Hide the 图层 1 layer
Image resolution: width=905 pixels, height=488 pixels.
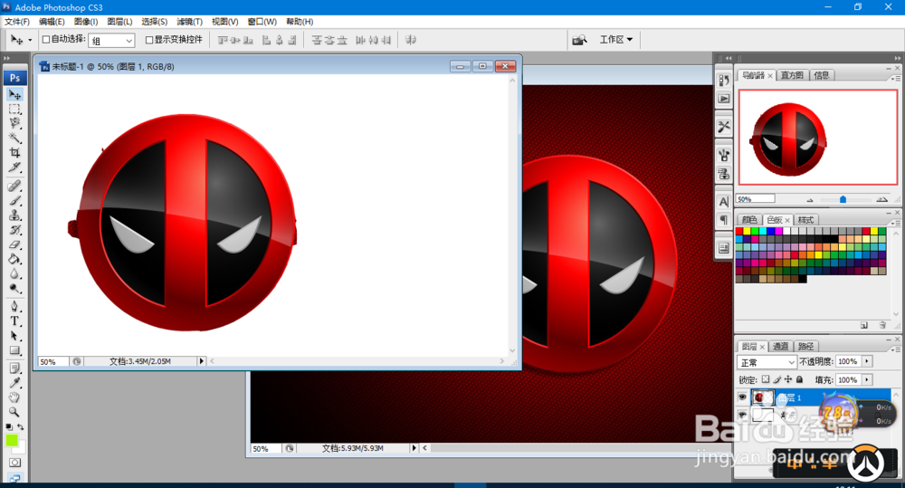point(742,397)
